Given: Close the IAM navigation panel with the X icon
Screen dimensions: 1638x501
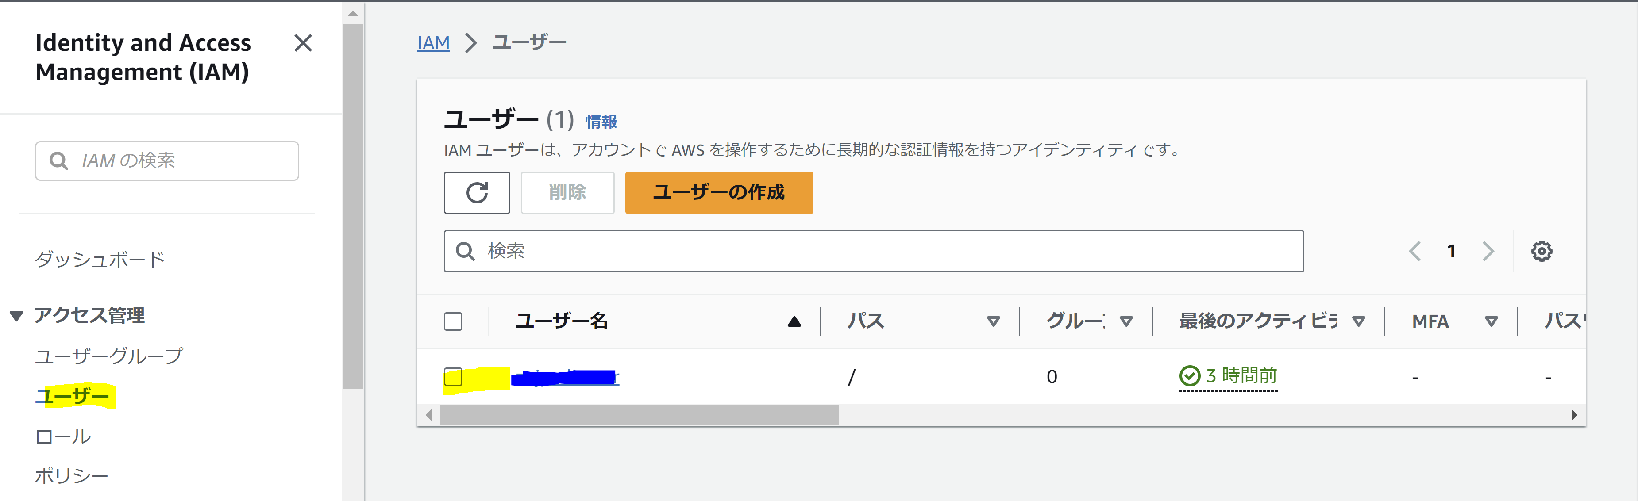Looking at the screenshot, I should coord(304,43).
